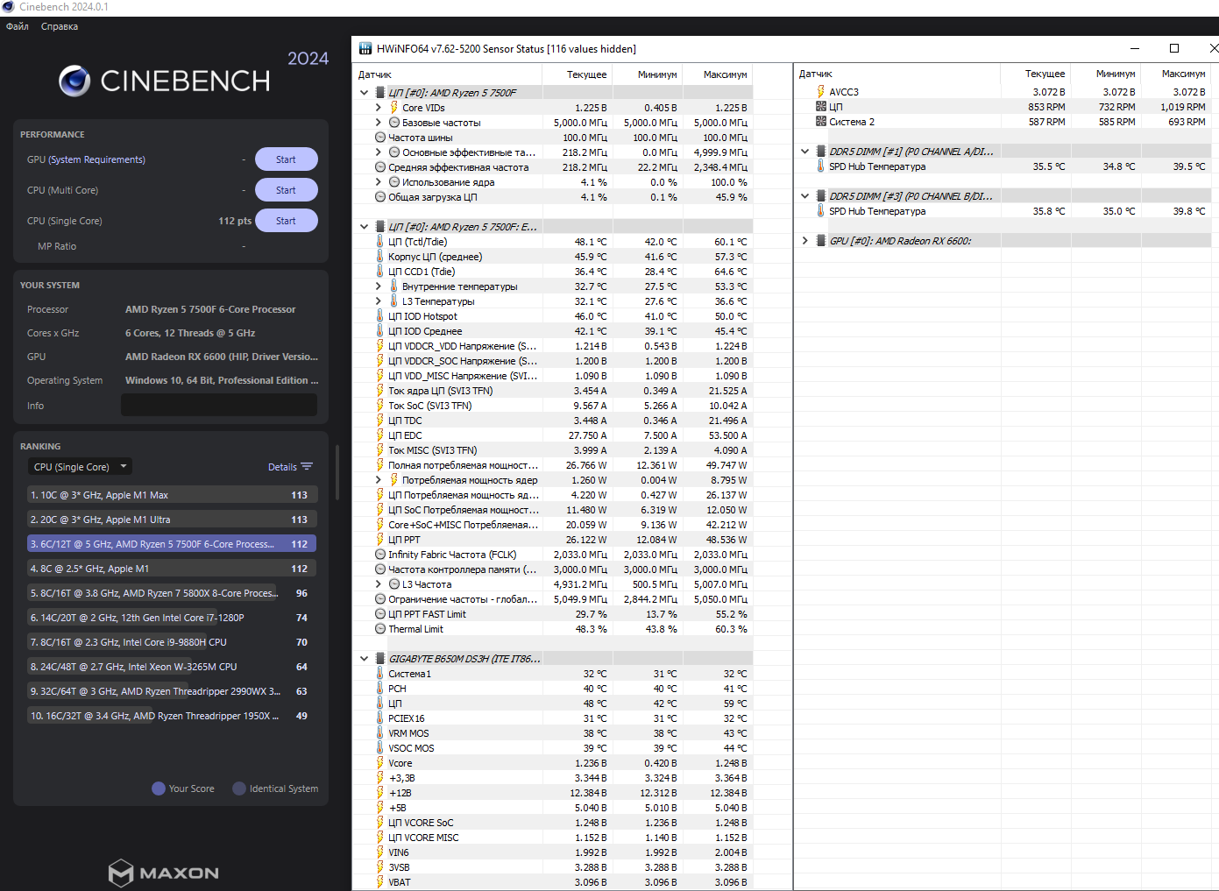Click the Info input field
Image resolution: width=1219 pixels, height=891 pixels.
point(219,405)
